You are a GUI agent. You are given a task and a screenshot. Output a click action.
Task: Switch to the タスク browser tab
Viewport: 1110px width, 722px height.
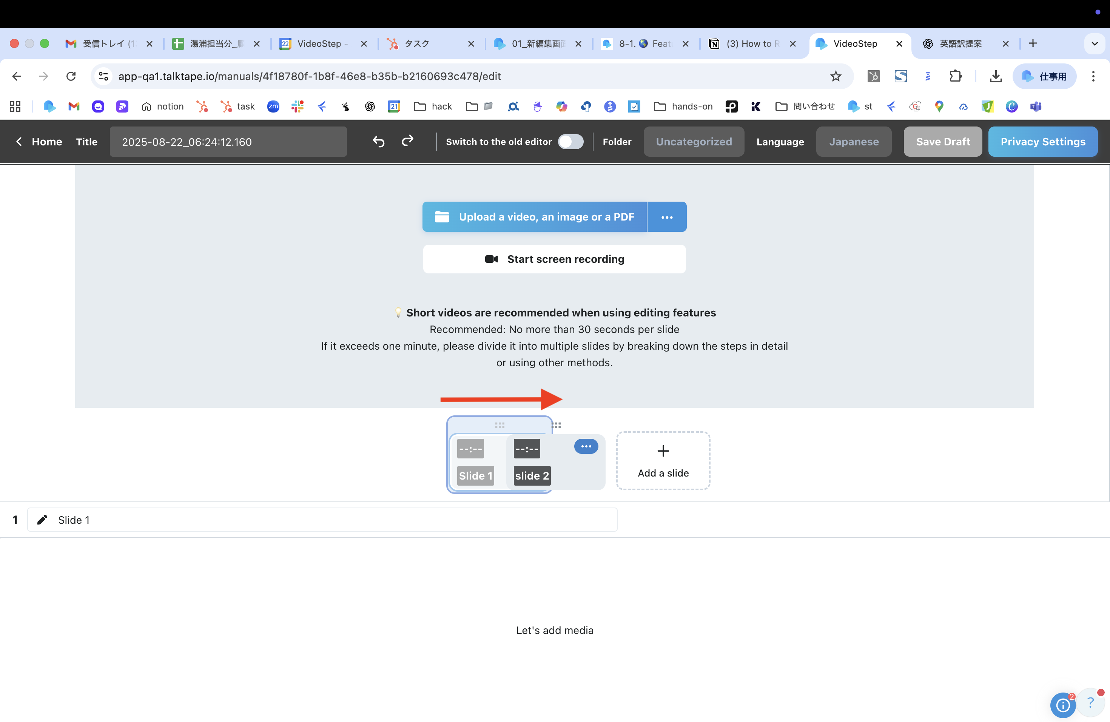pos(416,43)
